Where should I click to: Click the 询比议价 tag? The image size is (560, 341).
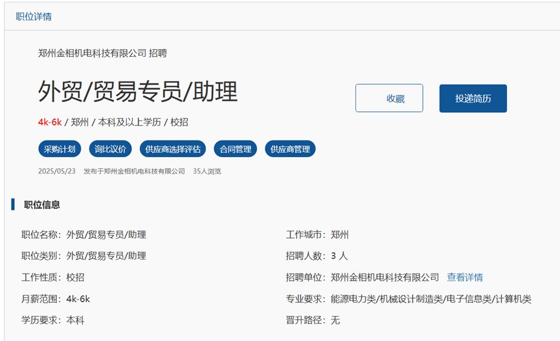[110, 149]
